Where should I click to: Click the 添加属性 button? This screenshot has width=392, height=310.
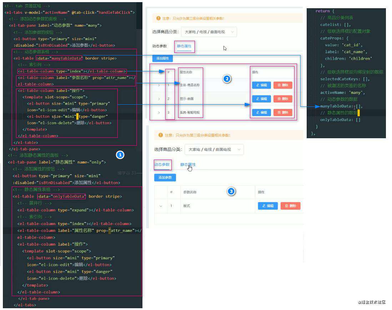pos(162,58)
